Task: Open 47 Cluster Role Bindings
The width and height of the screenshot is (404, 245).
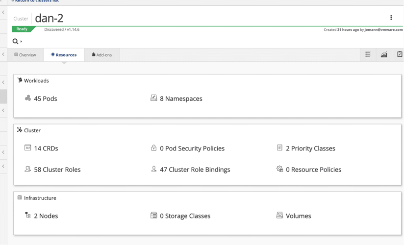Action: point(195,170)
